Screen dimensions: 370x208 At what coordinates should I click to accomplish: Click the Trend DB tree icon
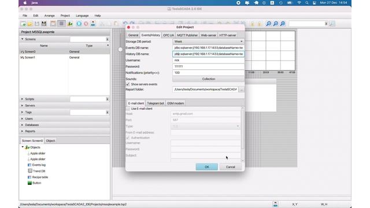tap(30, 171)
